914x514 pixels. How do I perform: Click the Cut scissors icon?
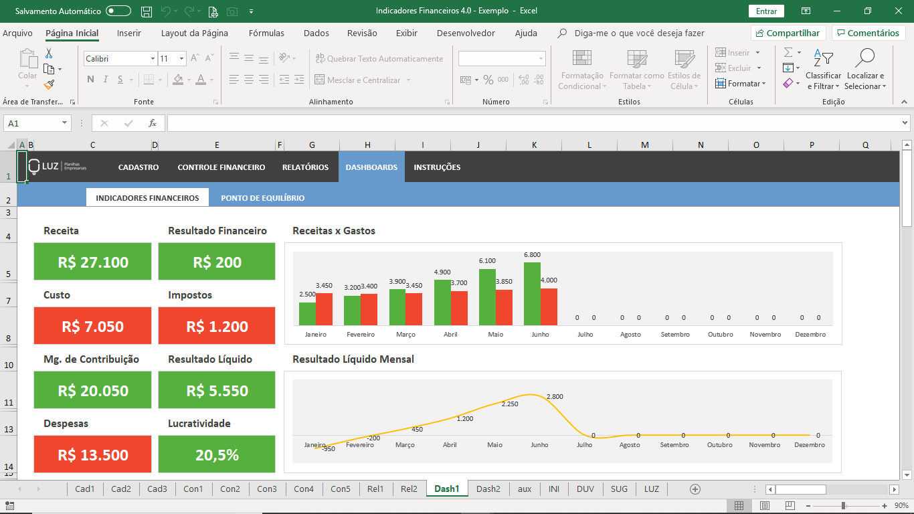(x=49, y=54)
